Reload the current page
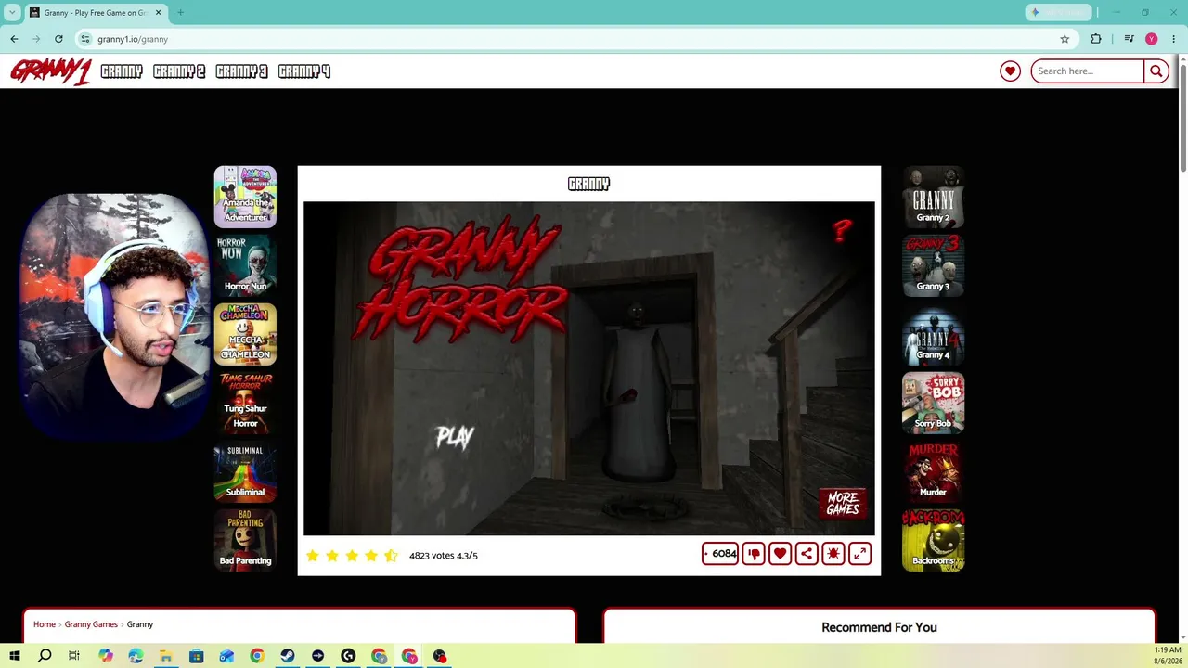Viewport: 1188px width, 668px height. click(58, 39)
